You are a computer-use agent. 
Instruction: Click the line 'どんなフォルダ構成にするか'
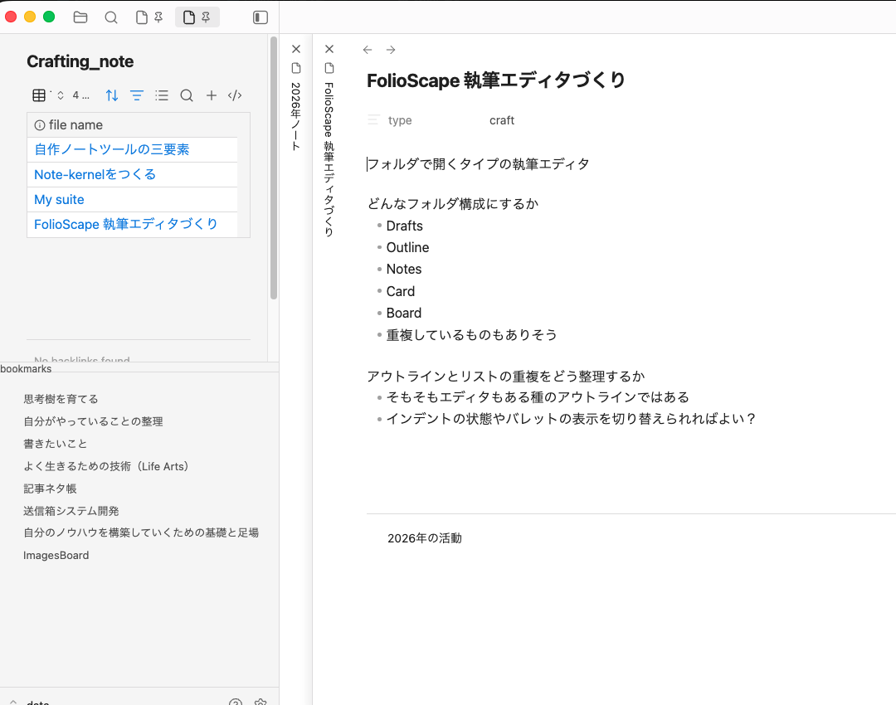coord(453,204)
